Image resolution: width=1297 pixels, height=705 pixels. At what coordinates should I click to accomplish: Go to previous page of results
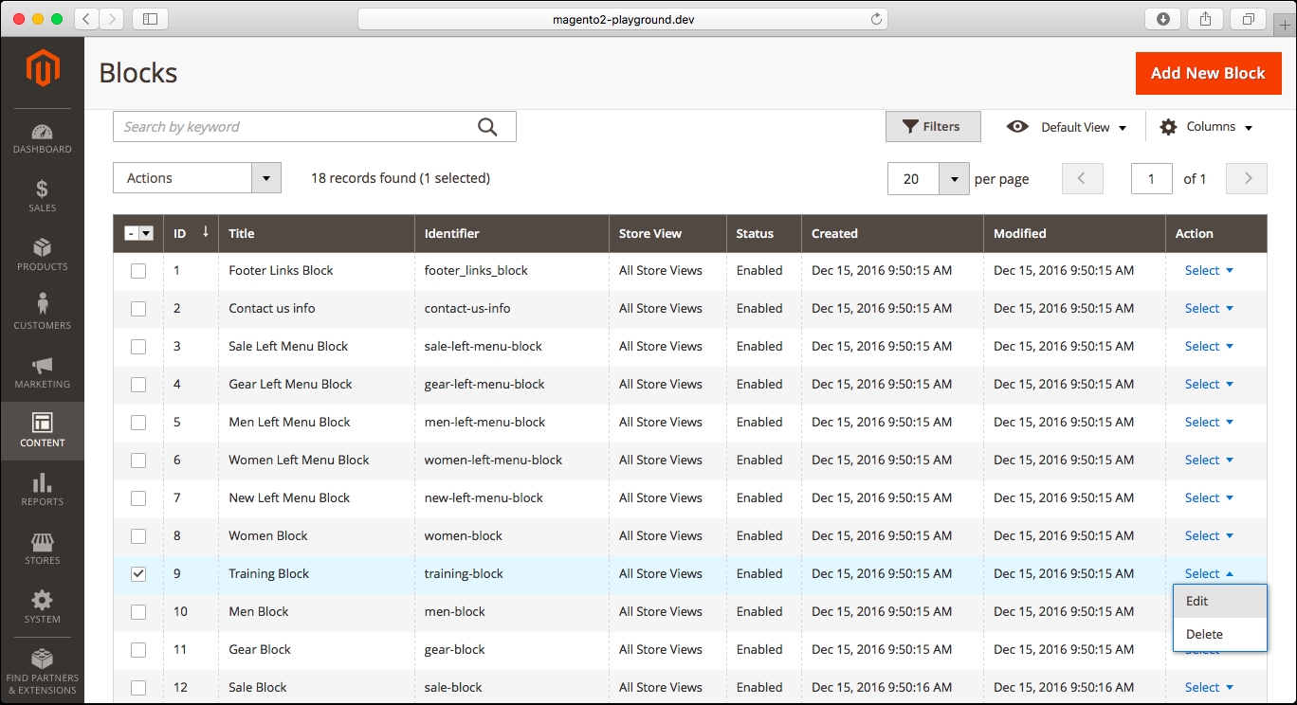(1083, 178)
